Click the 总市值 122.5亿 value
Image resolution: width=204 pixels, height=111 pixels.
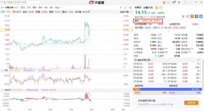[x=199, y=45]
